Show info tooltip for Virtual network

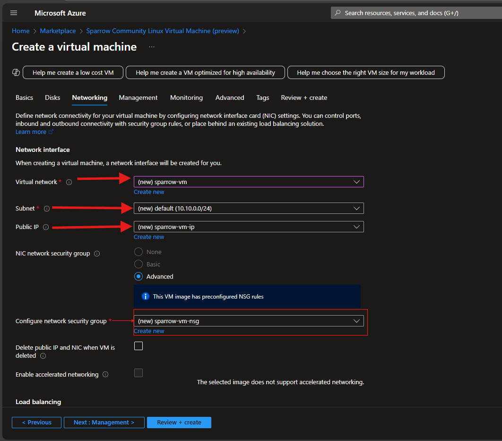(69, 182)
